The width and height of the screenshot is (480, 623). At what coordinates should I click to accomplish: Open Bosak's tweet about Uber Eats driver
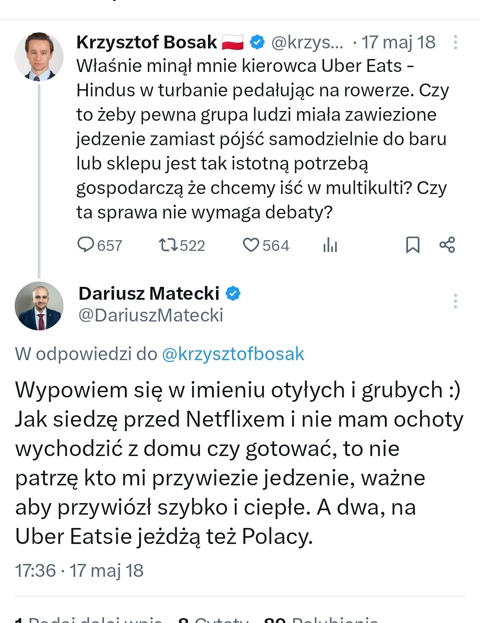coord(262,139)
